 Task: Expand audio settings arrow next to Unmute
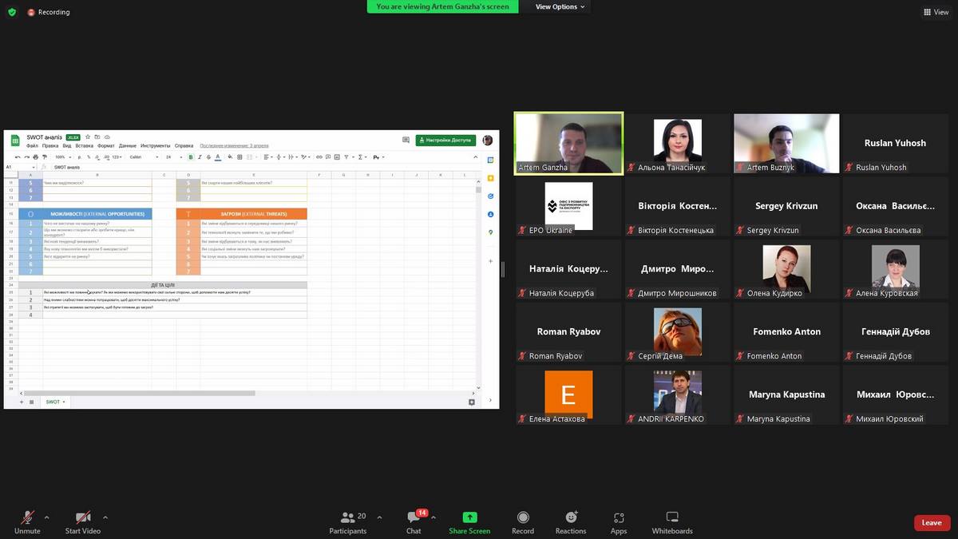[x=46, y=517]
